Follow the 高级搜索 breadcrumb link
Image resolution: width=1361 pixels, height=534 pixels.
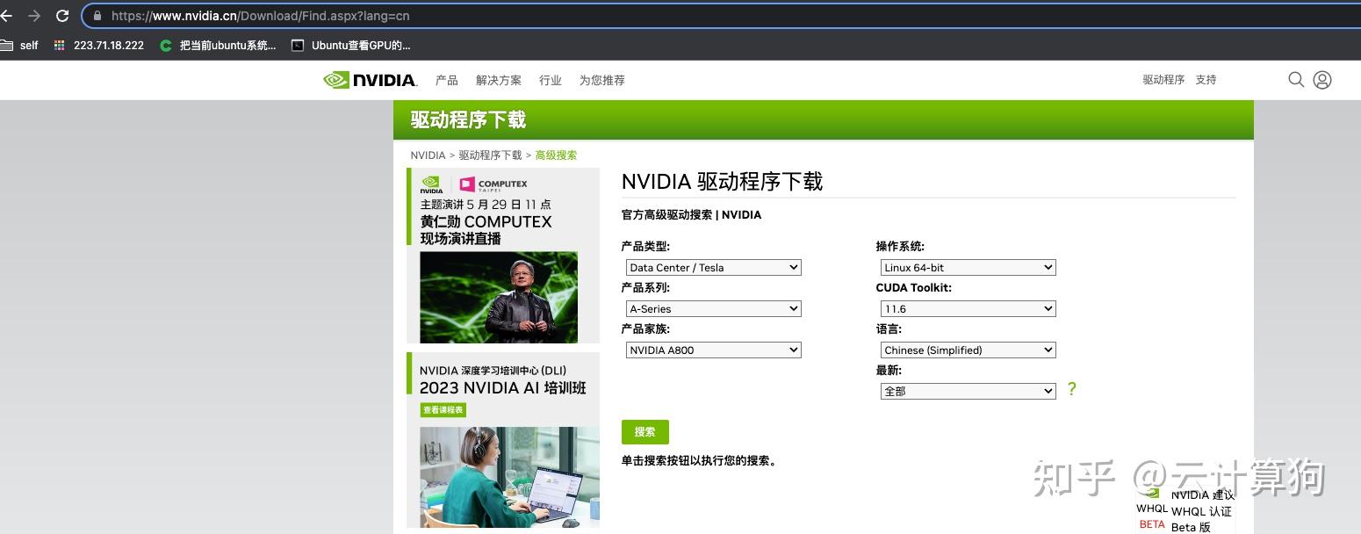coord(556,155)
